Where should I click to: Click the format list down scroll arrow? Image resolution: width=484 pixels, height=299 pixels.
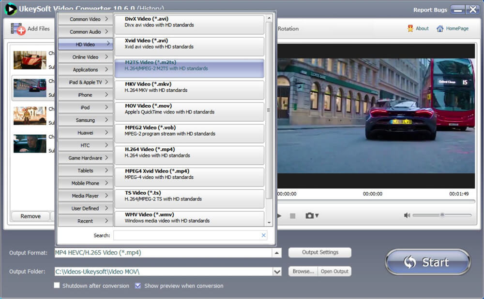pos(269,222)
